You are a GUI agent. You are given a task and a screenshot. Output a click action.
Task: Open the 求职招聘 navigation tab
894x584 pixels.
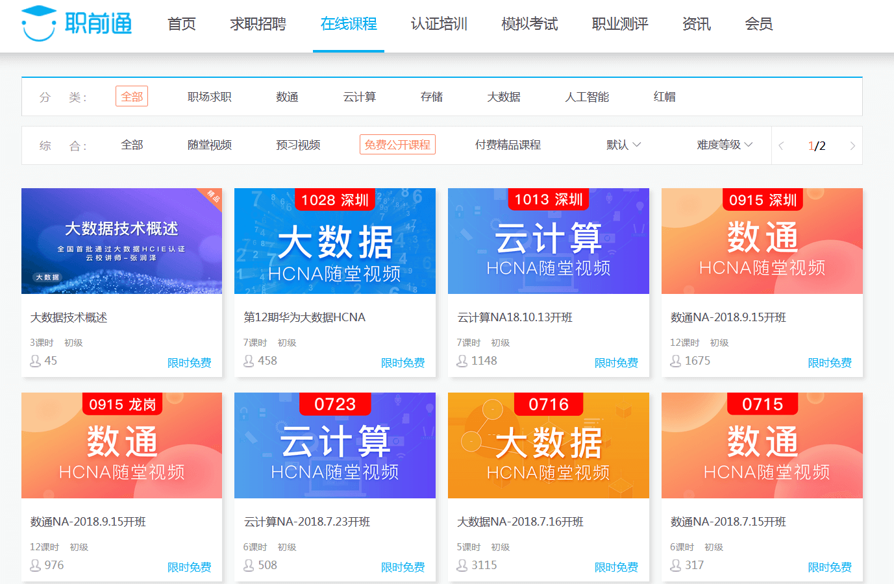(x=258, y=25)
